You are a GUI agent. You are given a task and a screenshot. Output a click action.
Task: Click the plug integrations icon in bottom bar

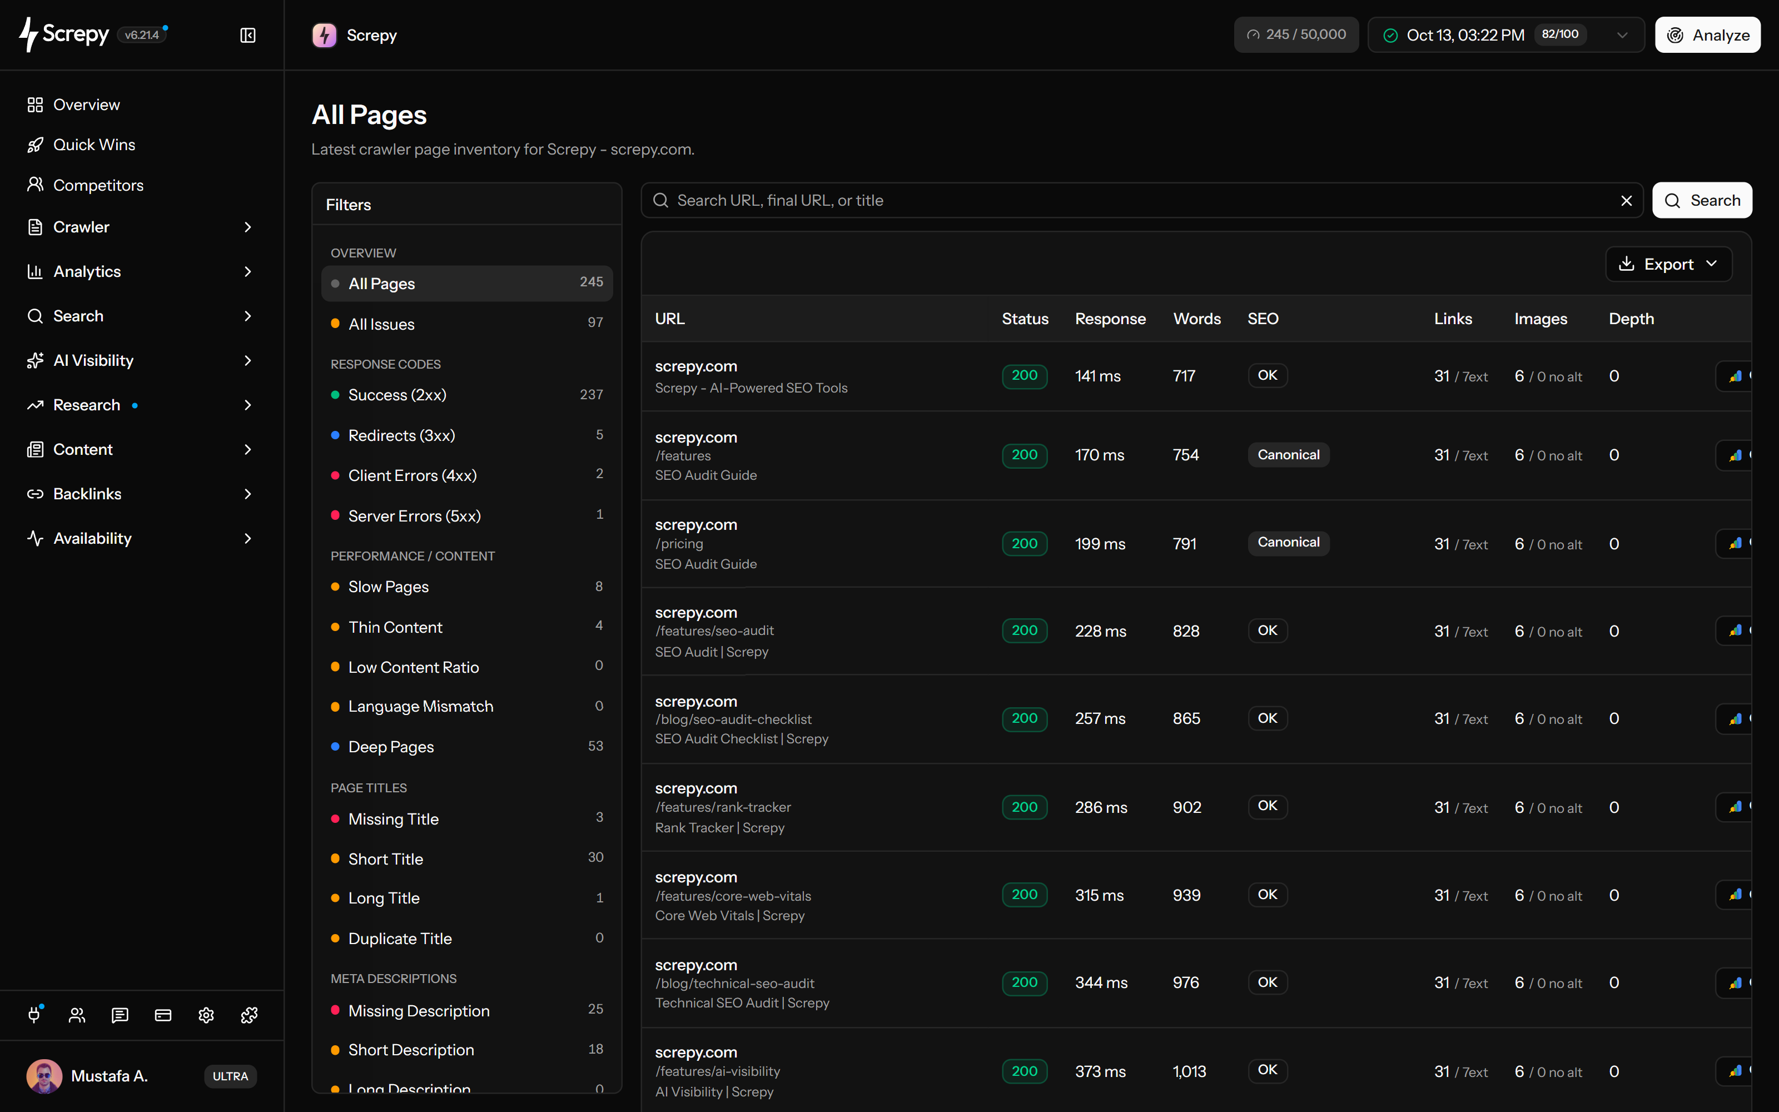click(34, 1016)
